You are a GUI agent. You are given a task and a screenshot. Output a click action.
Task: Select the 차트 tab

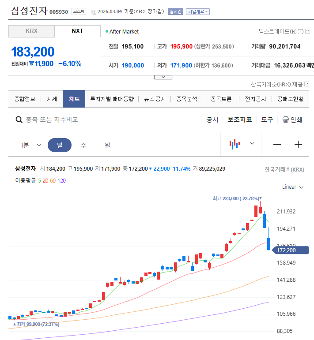pyautogui.click(x=74, y=99)
